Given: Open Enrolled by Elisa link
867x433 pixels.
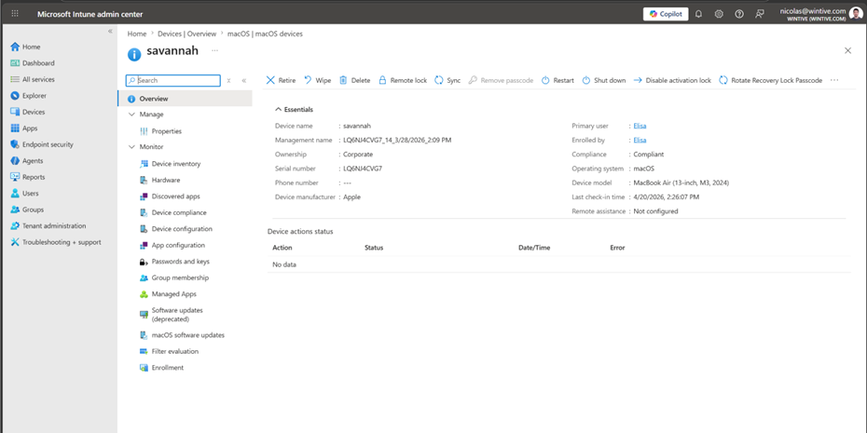Looking at the screenshot, I should coord(640,141).
